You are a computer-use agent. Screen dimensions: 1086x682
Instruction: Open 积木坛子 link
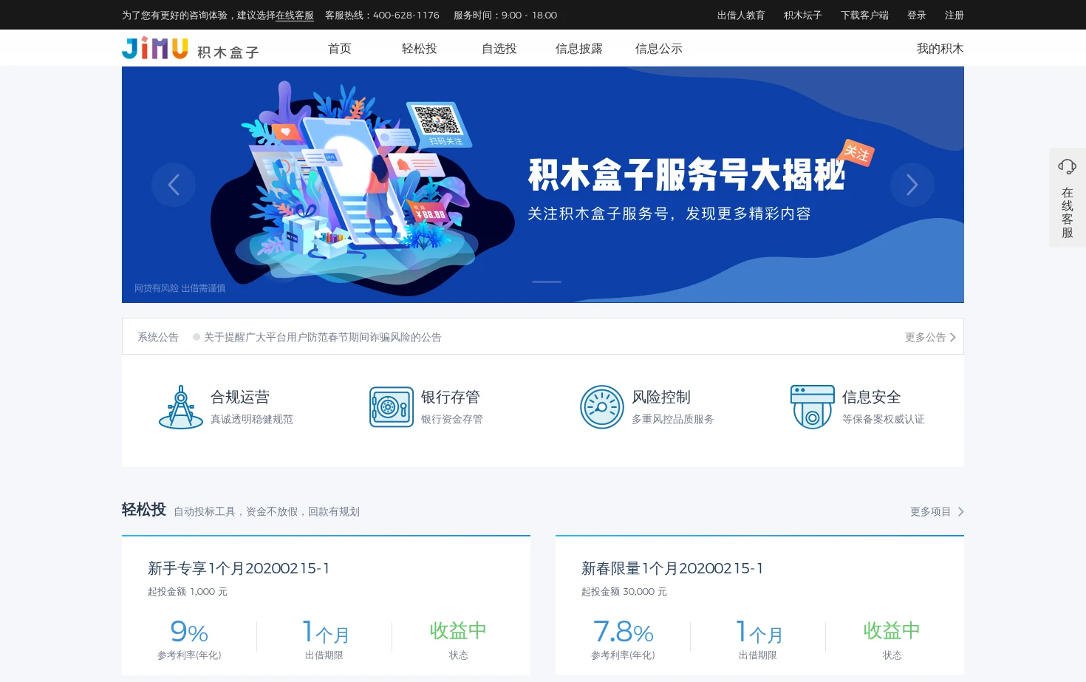coord(802,15)
